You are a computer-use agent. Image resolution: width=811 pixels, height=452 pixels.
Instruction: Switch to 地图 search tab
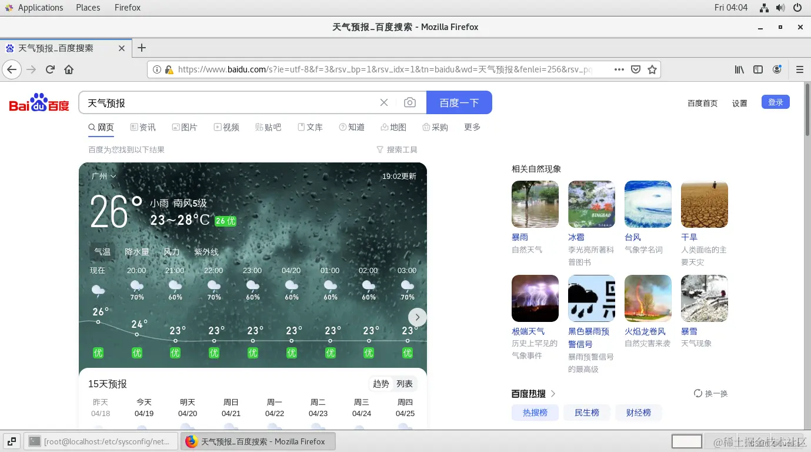pyautogui.click(x=393, y=127)
